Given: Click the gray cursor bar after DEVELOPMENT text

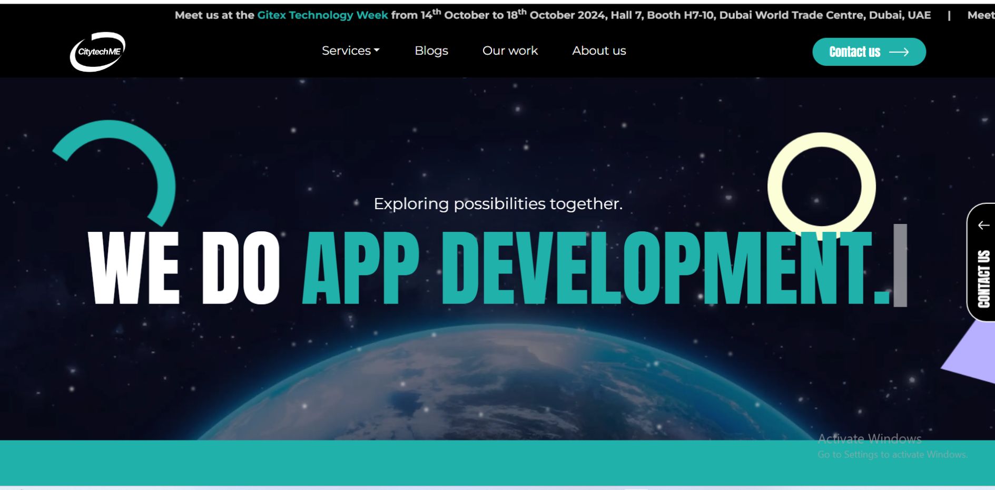Looking at the screenshot, I should [899, 266].
